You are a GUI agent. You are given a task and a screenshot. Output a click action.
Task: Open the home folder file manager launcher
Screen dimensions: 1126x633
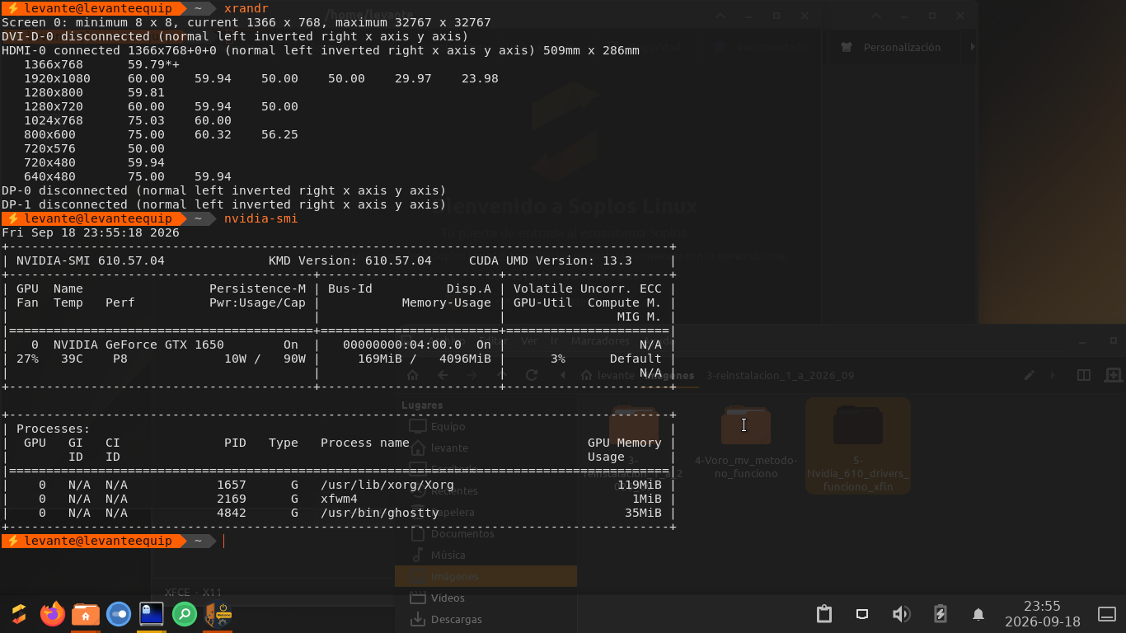[86, 614]
